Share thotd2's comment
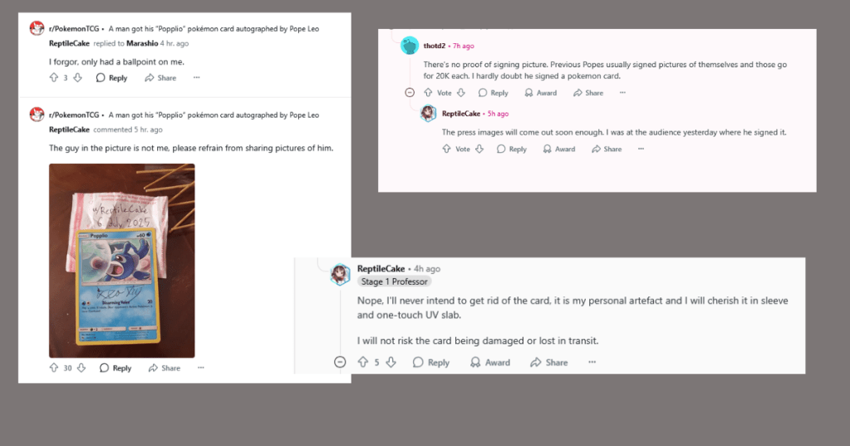This screenshot has height=446, width=850. coord(589,93)
